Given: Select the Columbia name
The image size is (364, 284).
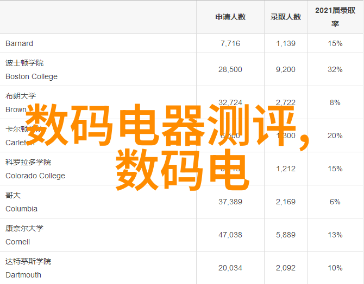Looking at the screenshot, I should (x=21, y=209).
